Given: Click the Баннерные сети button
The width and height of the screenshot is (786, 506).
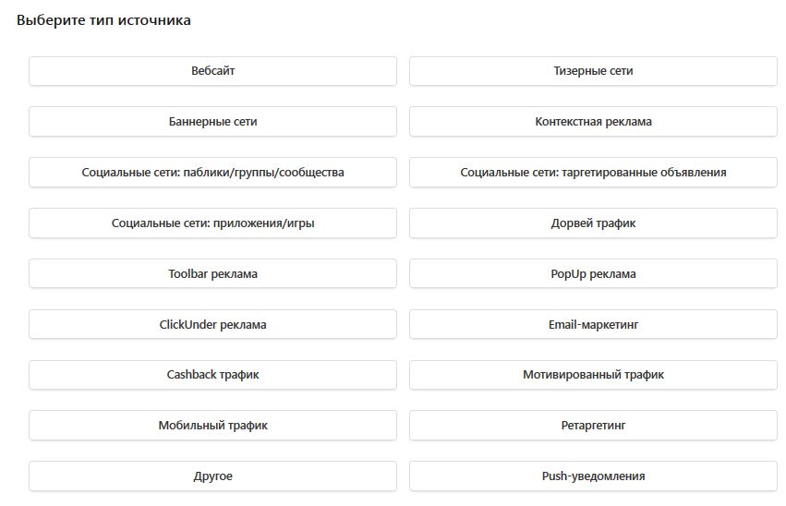Looking at the screenshot, I should pos(212,122).
